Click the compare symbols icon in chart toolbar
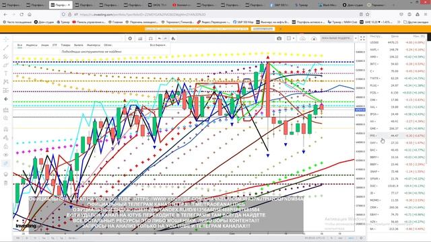This screenshot has width=431, height=242. click(x=150, y=39)
